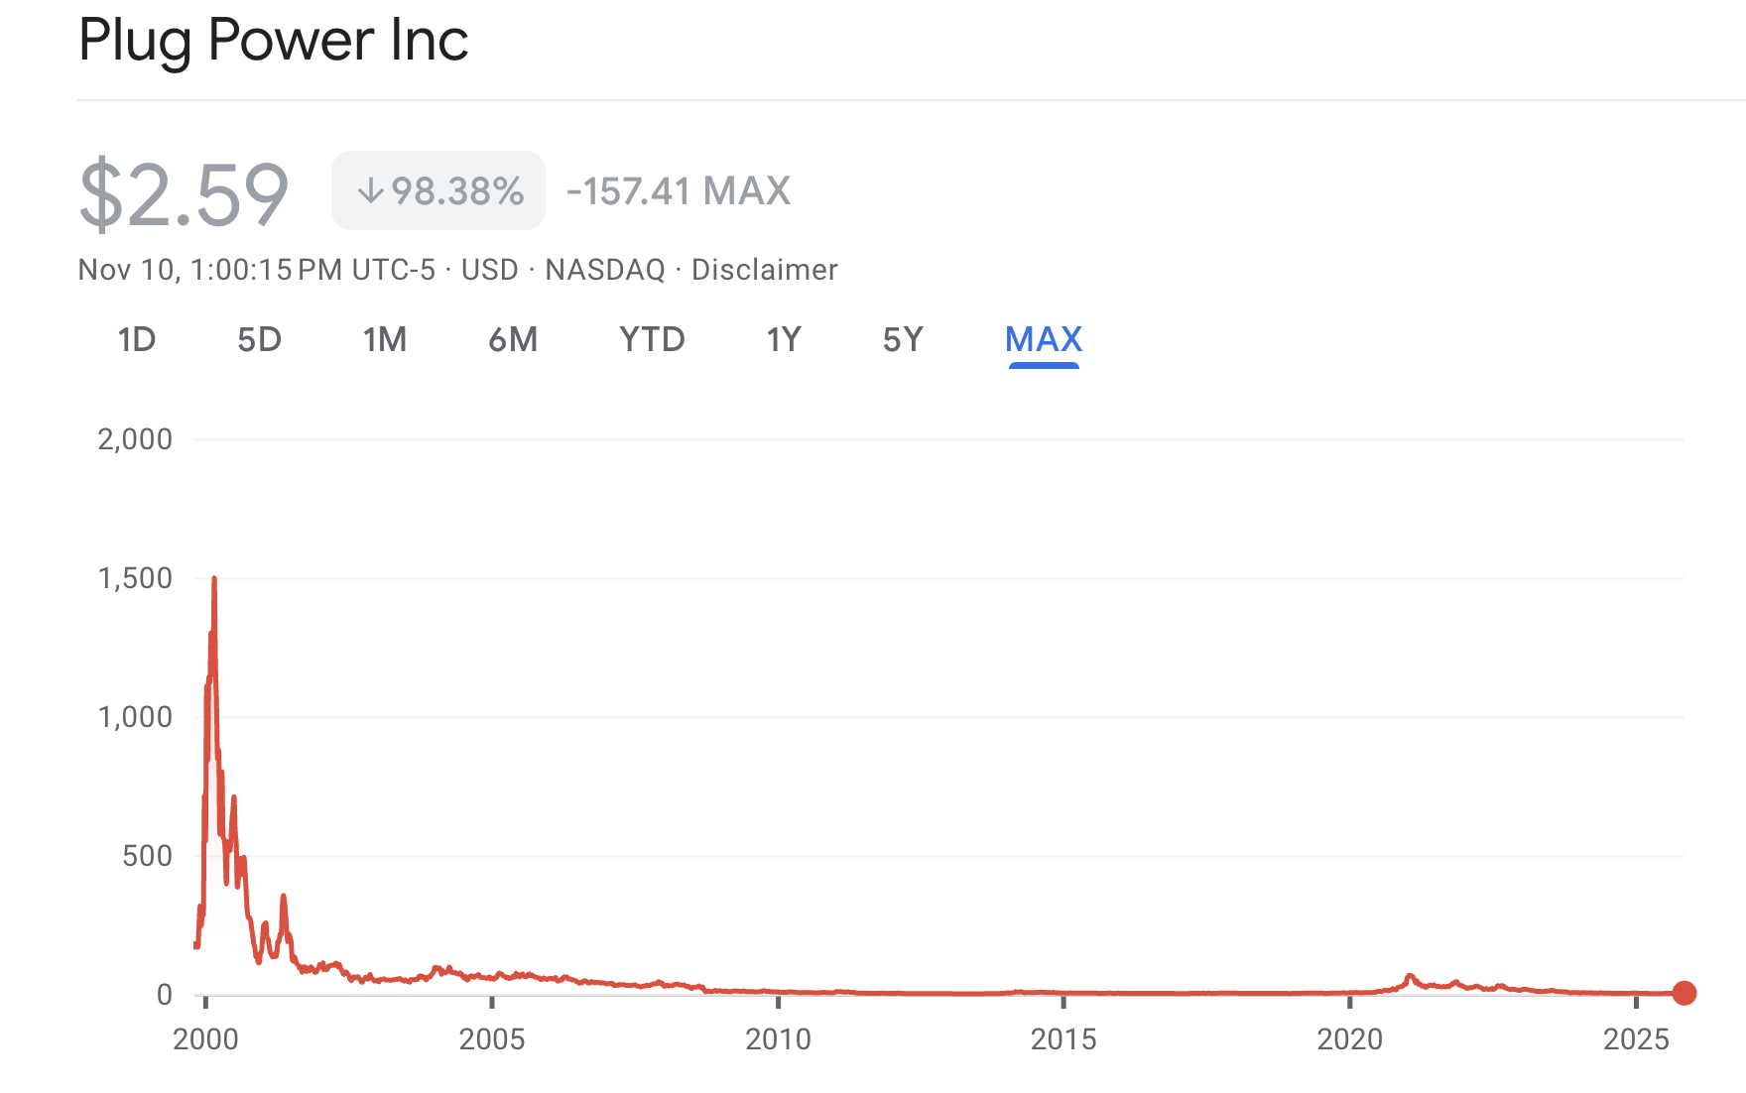1746x1093 pixels.
Task: Click the Plug Power Inc title
Action: point(275,41)
